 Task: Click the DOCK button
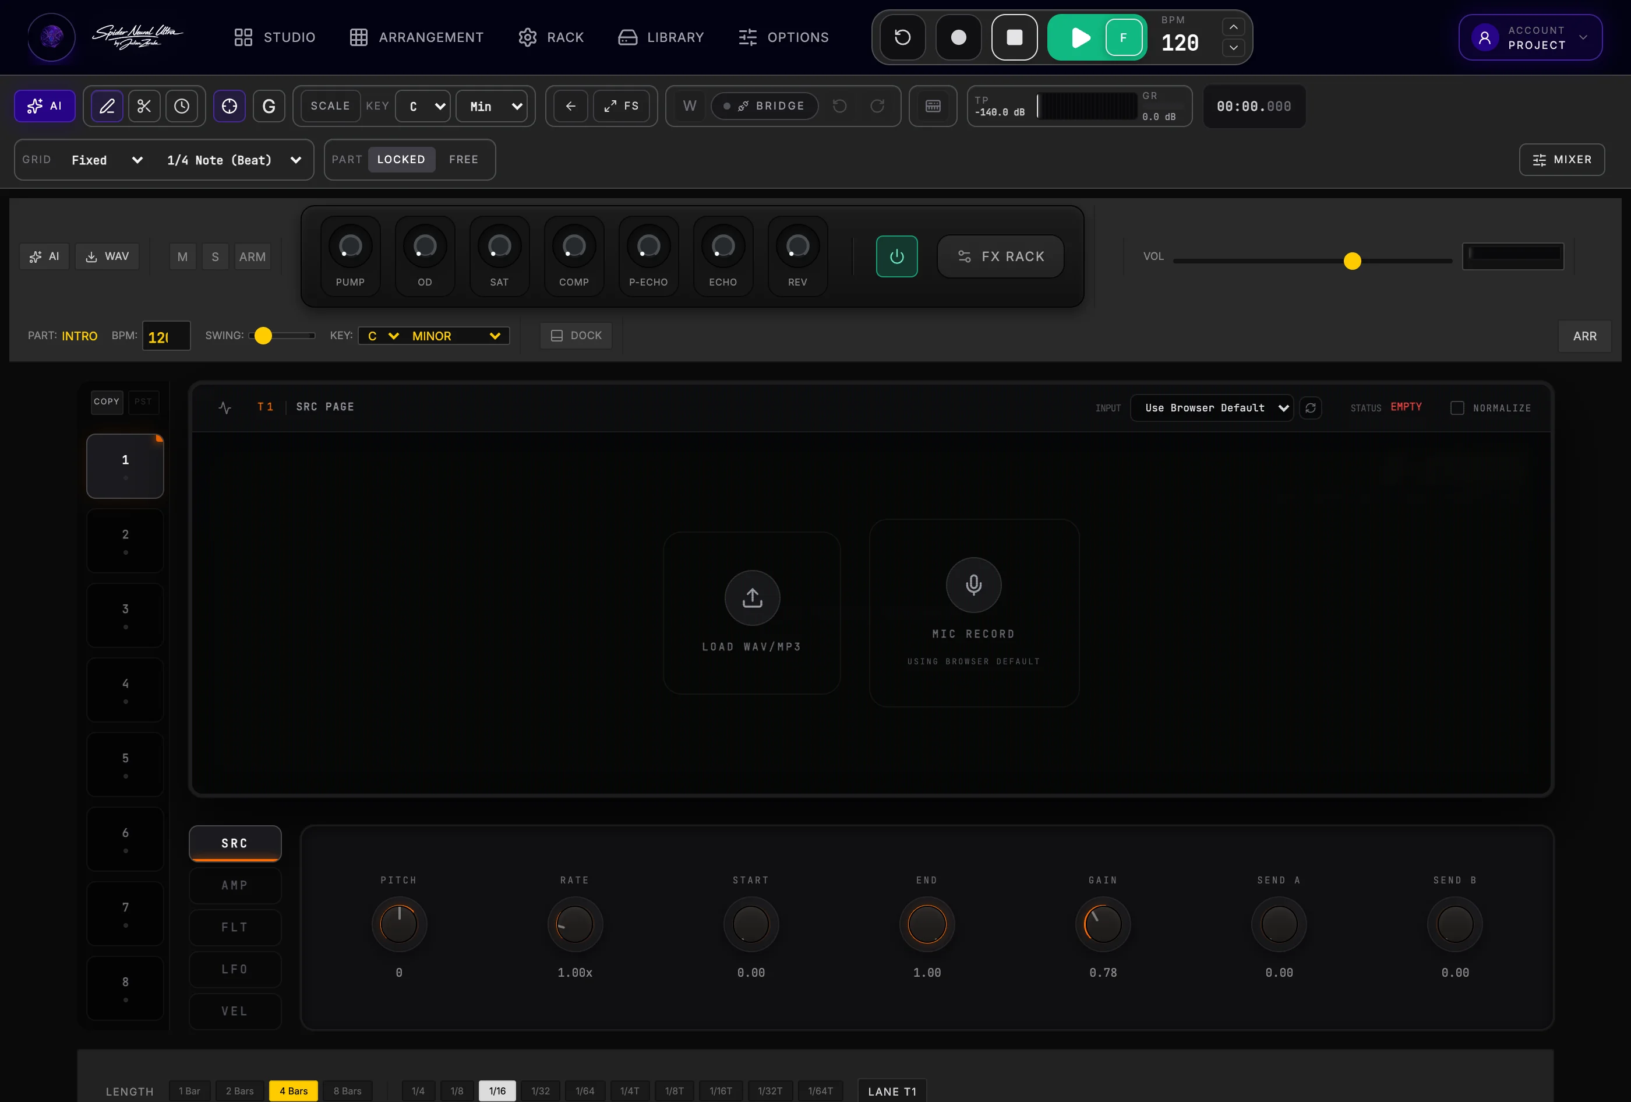coord(576,336)
